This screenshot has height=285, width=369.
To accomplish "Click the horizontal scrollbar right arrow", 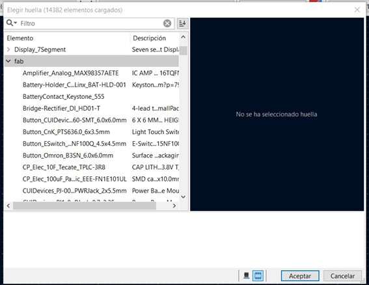I will point(174,206).
